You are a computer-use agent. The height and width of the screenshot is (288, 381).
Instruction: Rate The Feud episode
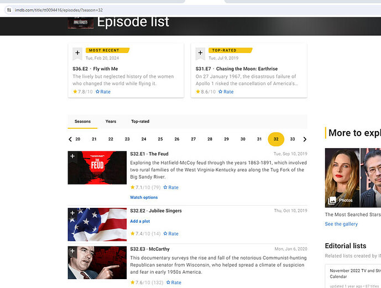pyautogui.click(x=171, y=187)
